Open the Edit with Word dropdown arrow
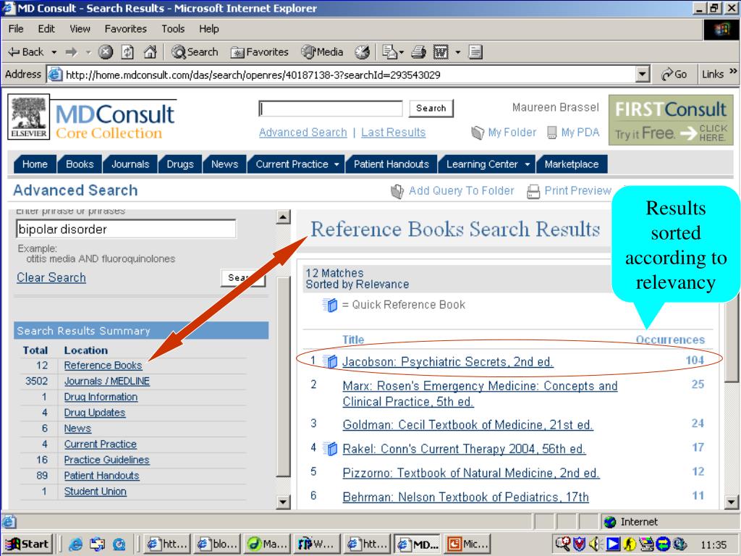The image size is (741, 556). coord(457,52)
